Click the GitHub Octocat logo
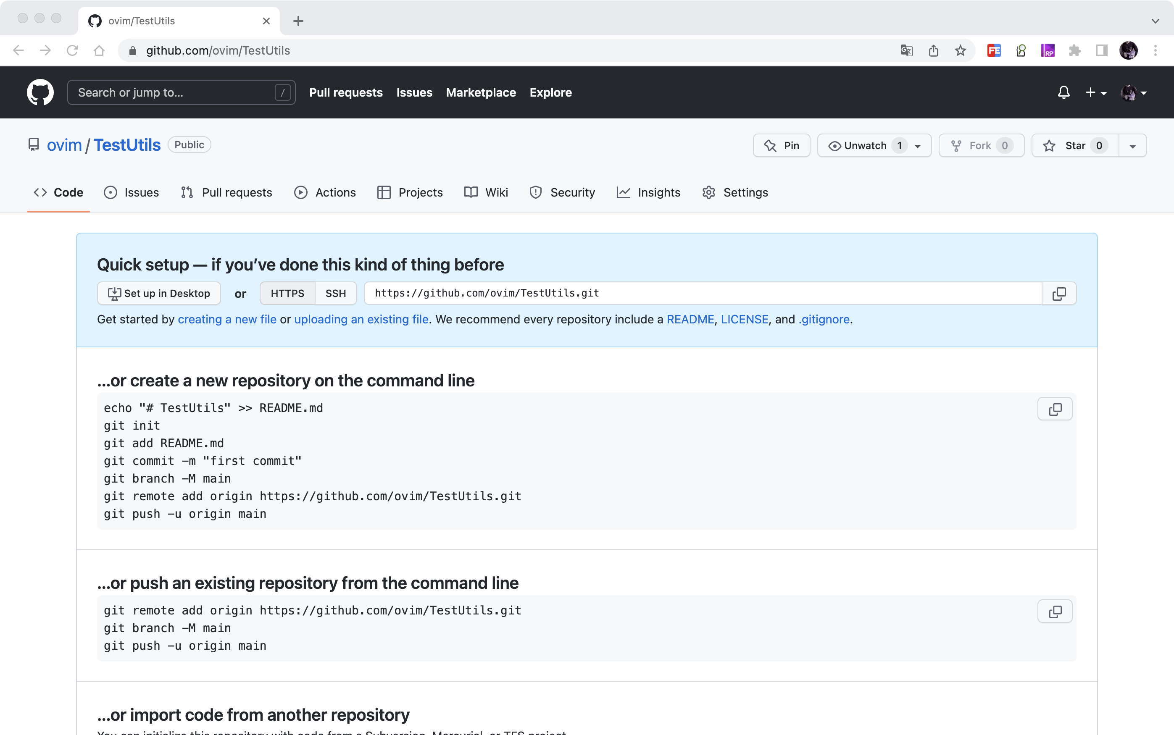The height and width of the screenshot is (735, 1174). pos(40,92)
